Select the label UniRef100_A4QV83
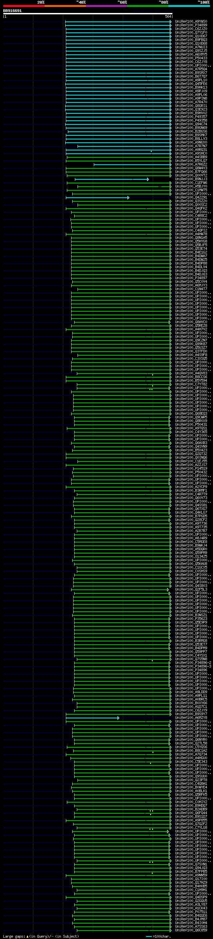The image size is (213, 939). [191, 373]
